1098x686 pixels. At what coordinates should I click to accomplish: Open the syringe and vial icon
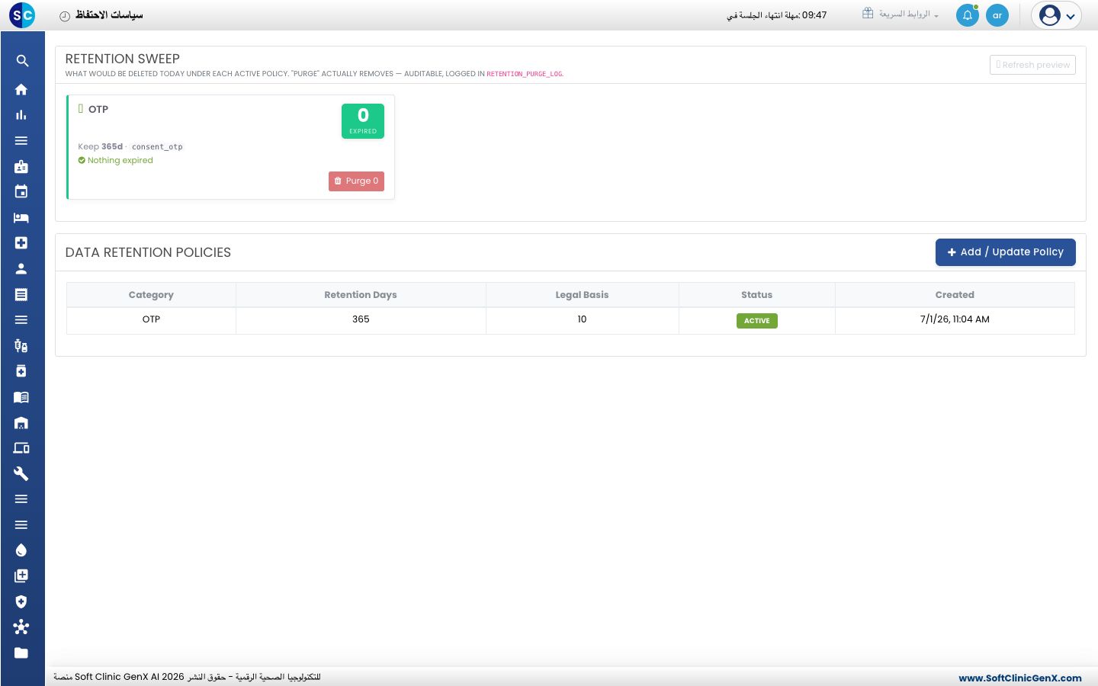pyautogui.click(x=21, y=345)
